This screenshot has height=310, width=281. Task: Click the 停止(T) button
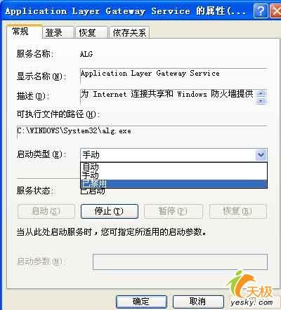click(x=110, y=211)
